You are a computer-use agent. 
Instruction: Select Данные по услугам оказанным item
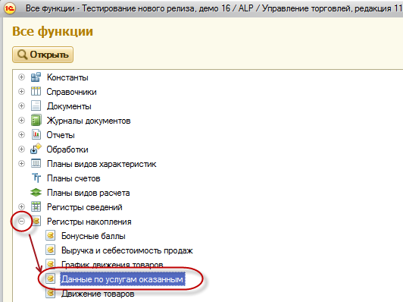point(123,279)
